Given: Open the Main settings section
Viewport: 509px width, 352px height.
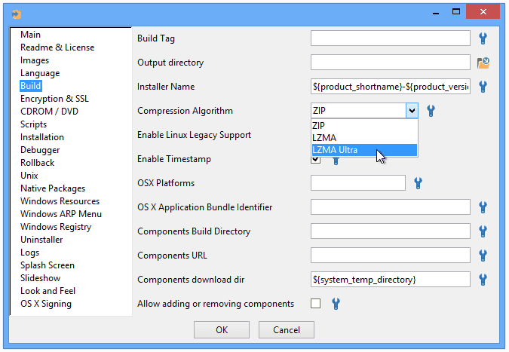Looking at the screenshot, I should click(x=30, y=35).
